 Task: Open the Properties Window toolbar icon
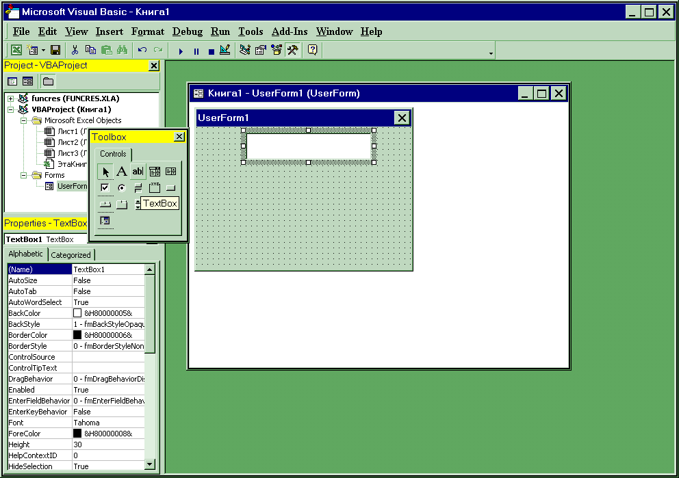coord(261,50)
